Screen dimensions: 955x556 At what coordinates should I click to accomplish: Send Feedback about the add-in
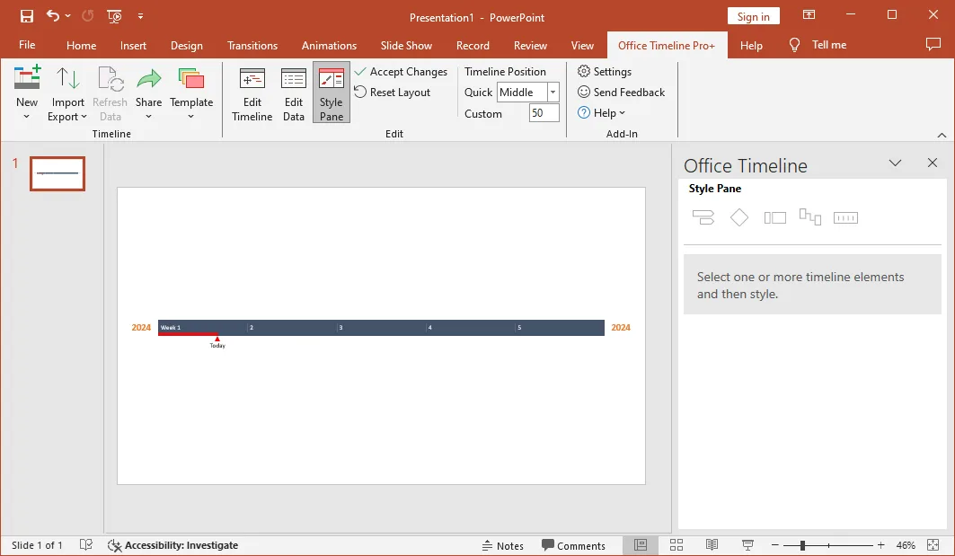621,93
